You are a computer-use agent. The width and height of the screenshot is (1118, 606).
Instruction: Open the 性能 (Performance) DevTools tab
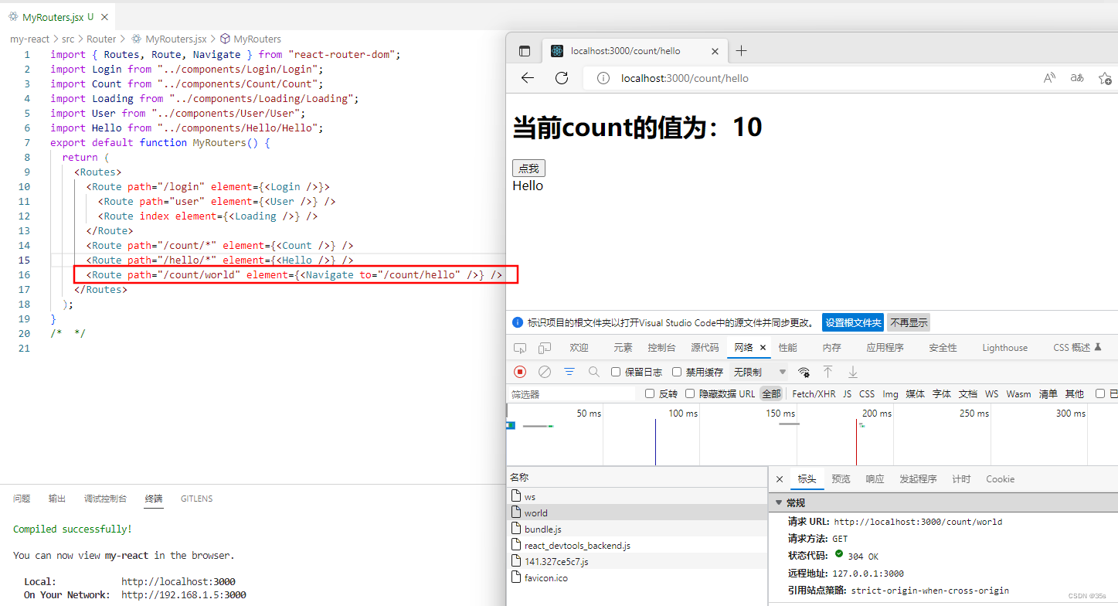pyautogui.click(x=788, y=348)
